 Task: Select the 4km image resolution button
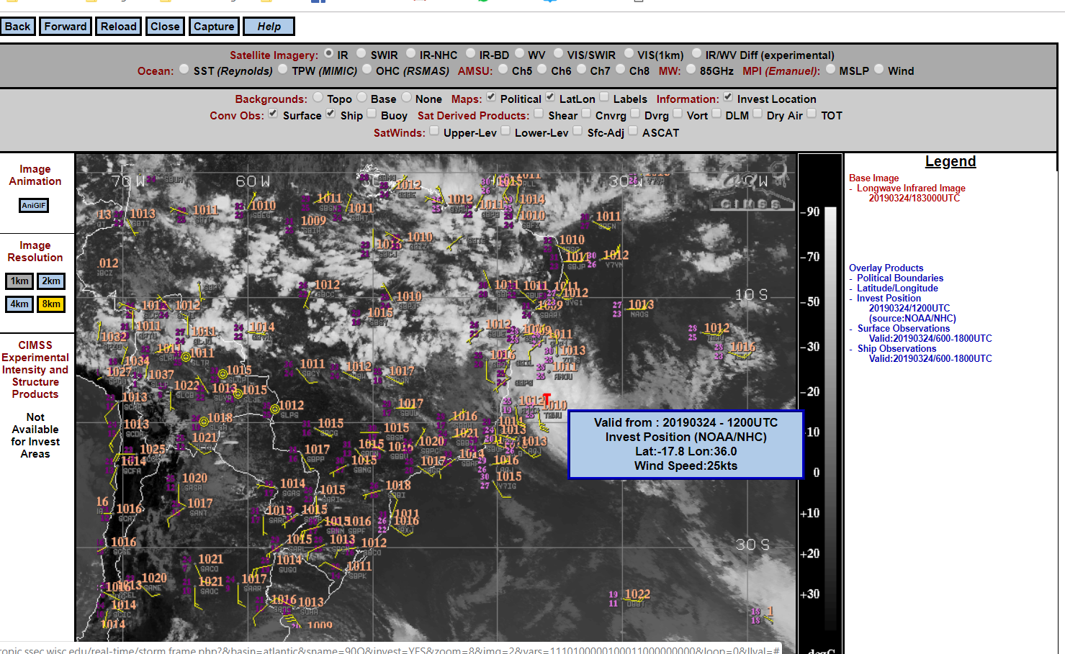click(19, 304)
